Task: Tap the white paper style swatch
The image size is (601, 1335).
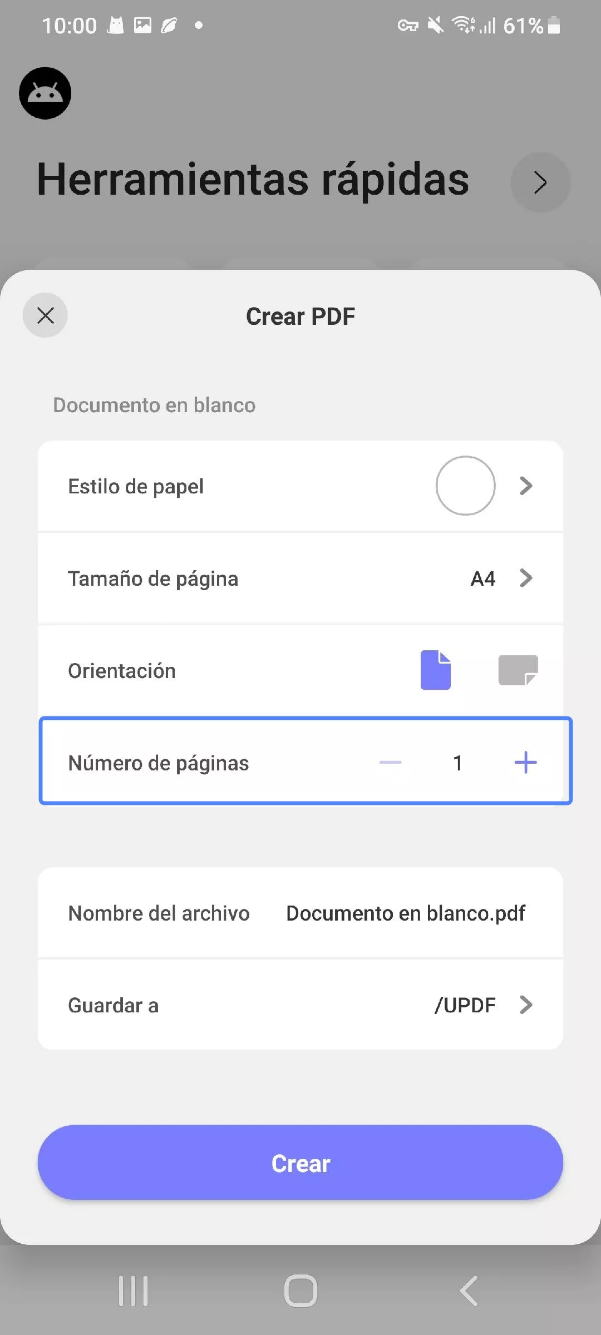Action: point(465,486)
